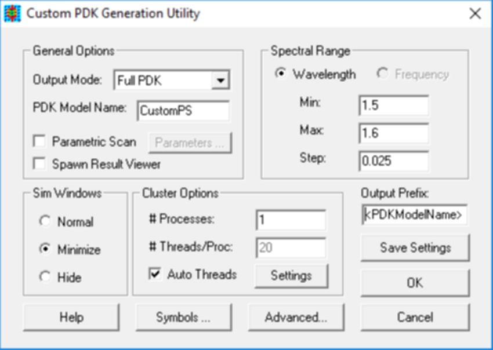
Task: Click the # Processes field
Action: tap(290, 220)
